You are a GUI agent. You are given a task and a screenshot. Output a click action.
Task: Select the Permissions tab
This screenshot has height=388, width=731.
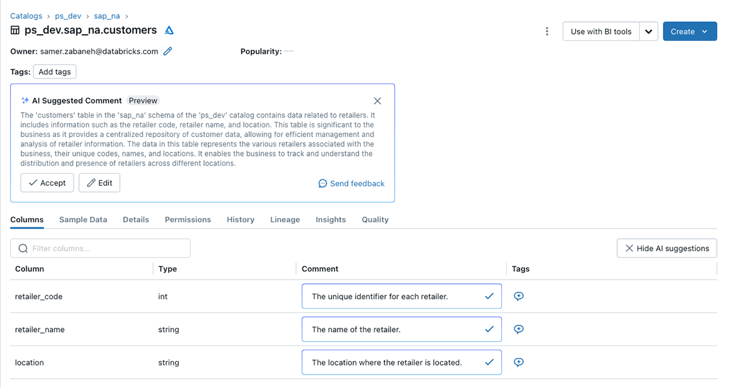pyautogui.click(x=188, y=220)
